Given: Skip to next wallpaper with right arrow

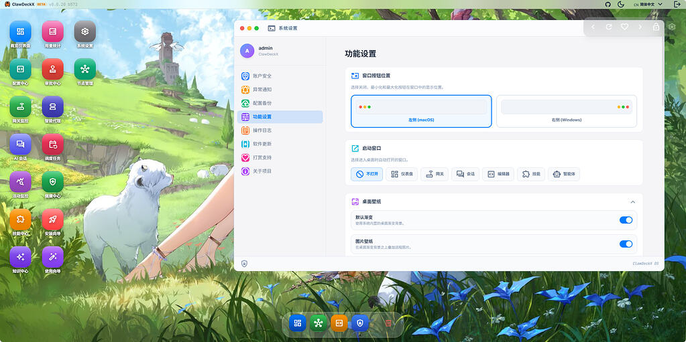Looking at the screenshot, I should pos(640,27).
